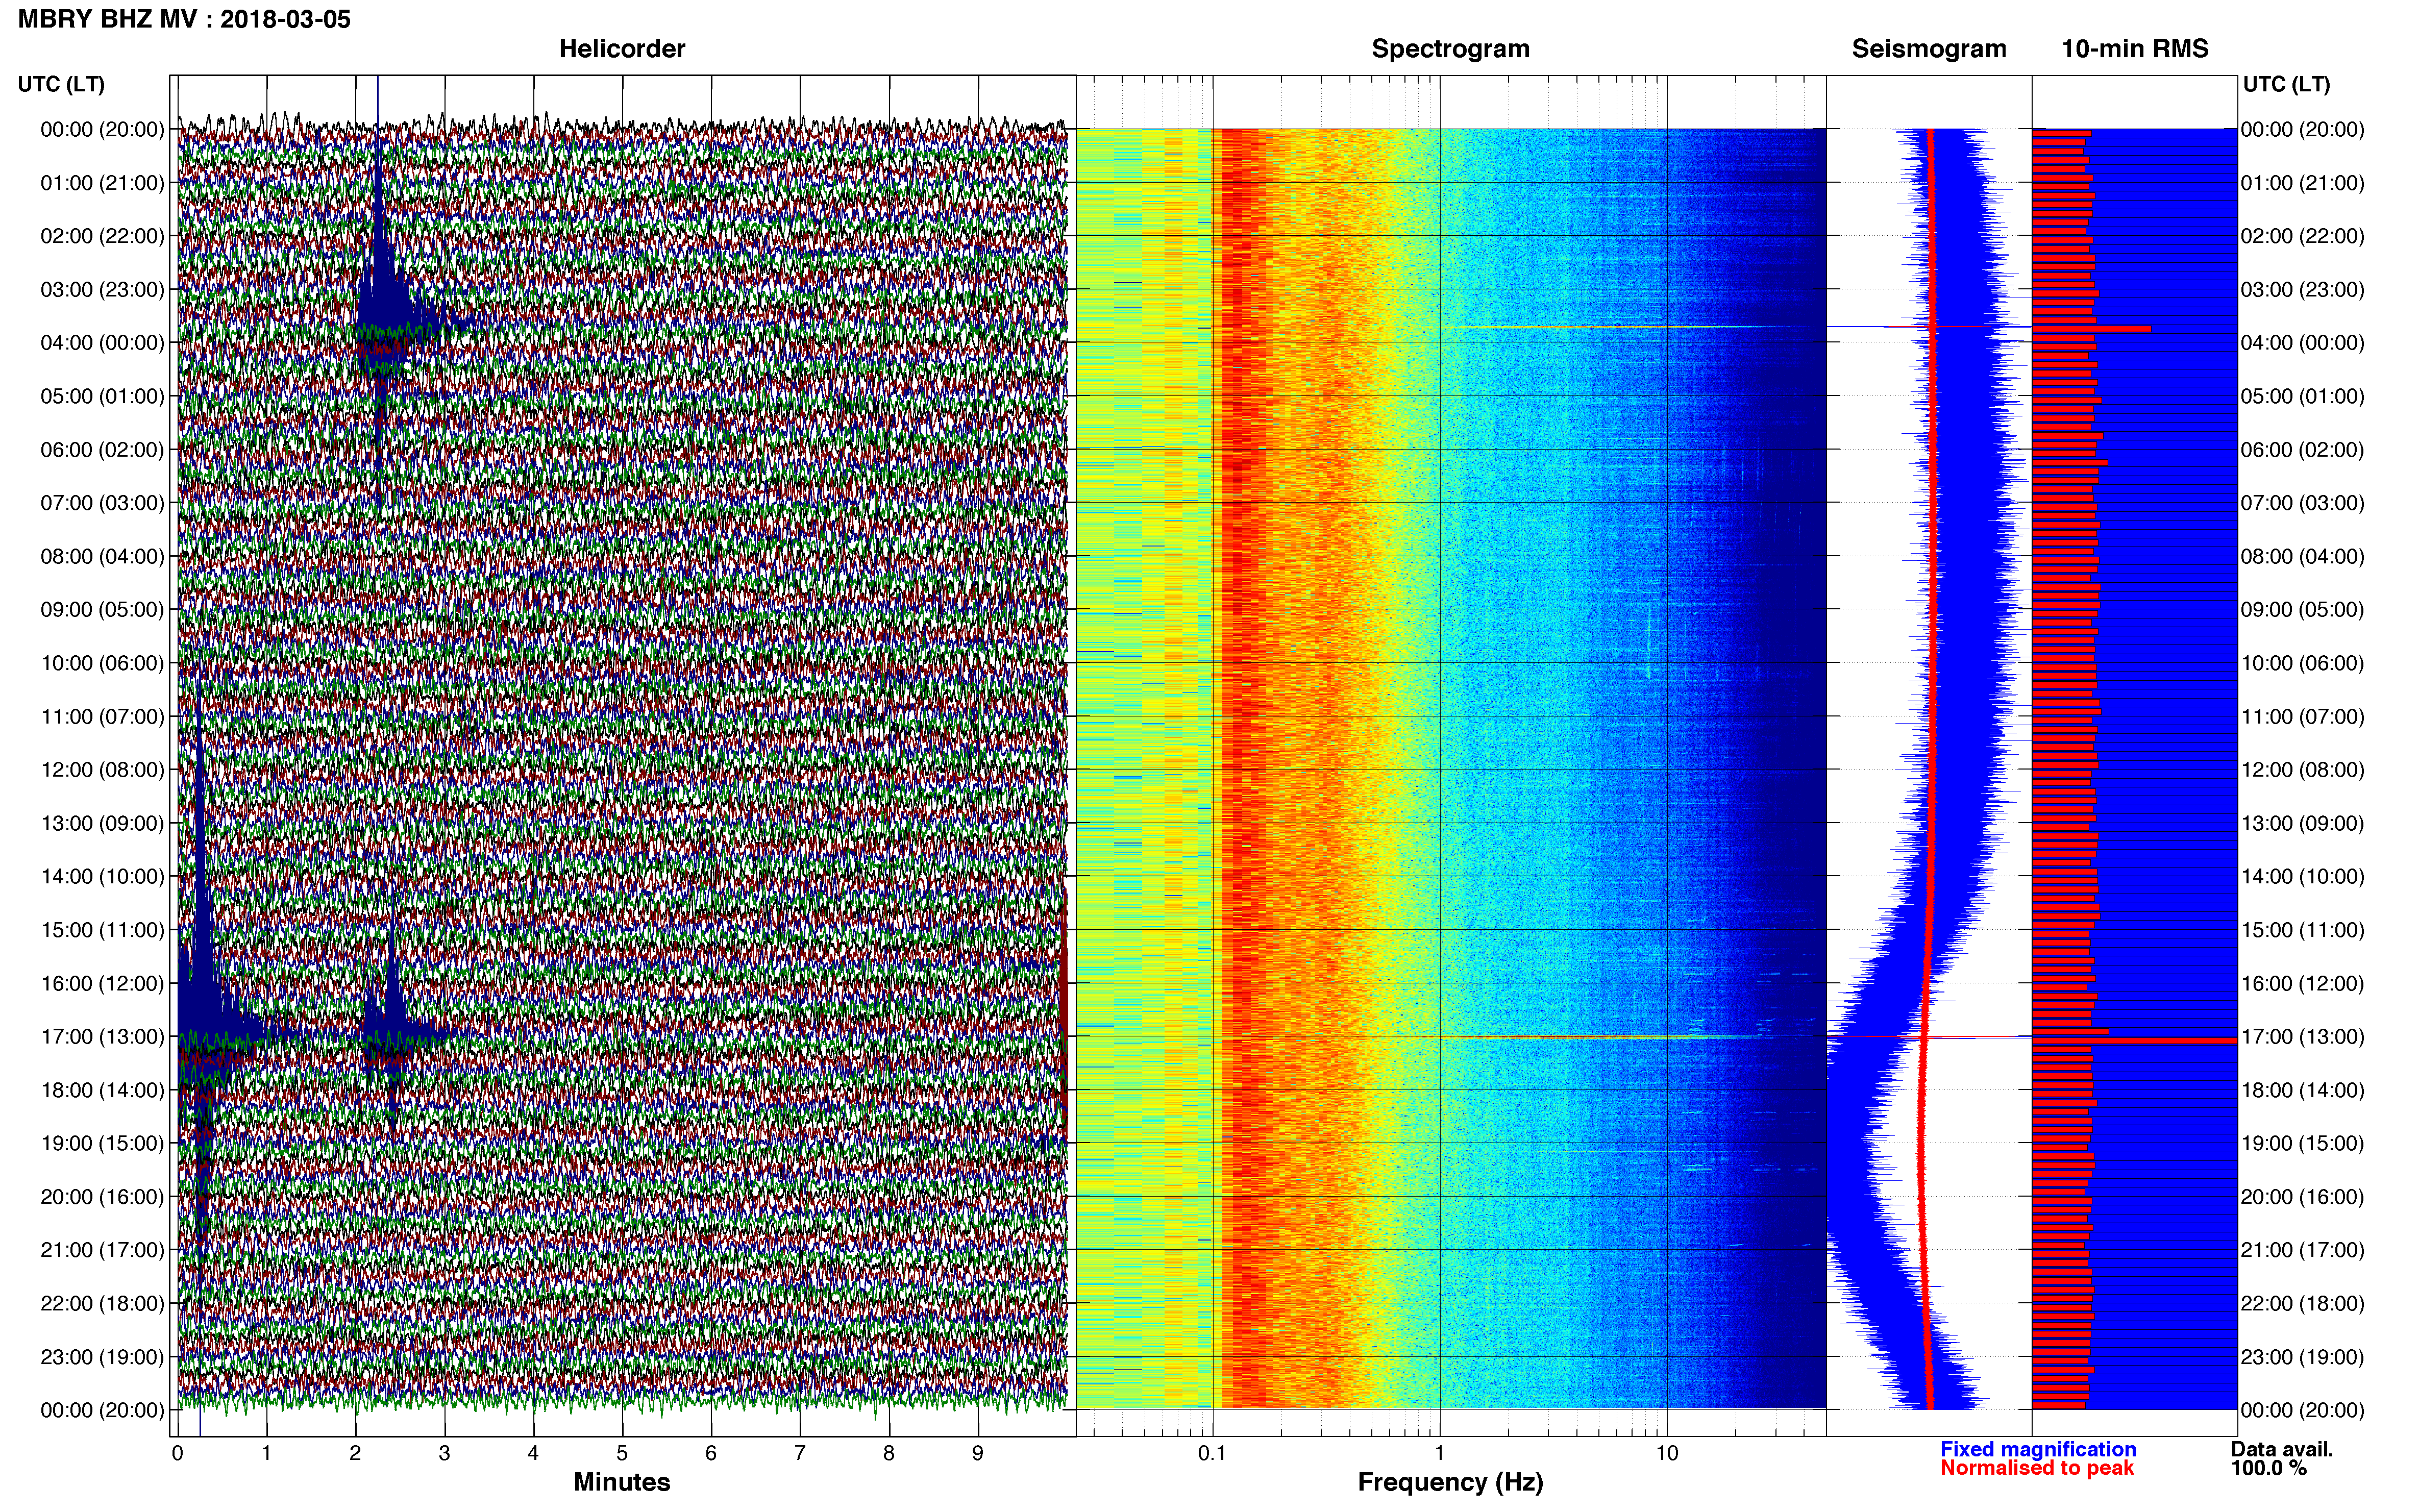Click right time label 20:00 (16:00)
Viewport: 2419px width, 1512px height.
tap(2303, 1196)
